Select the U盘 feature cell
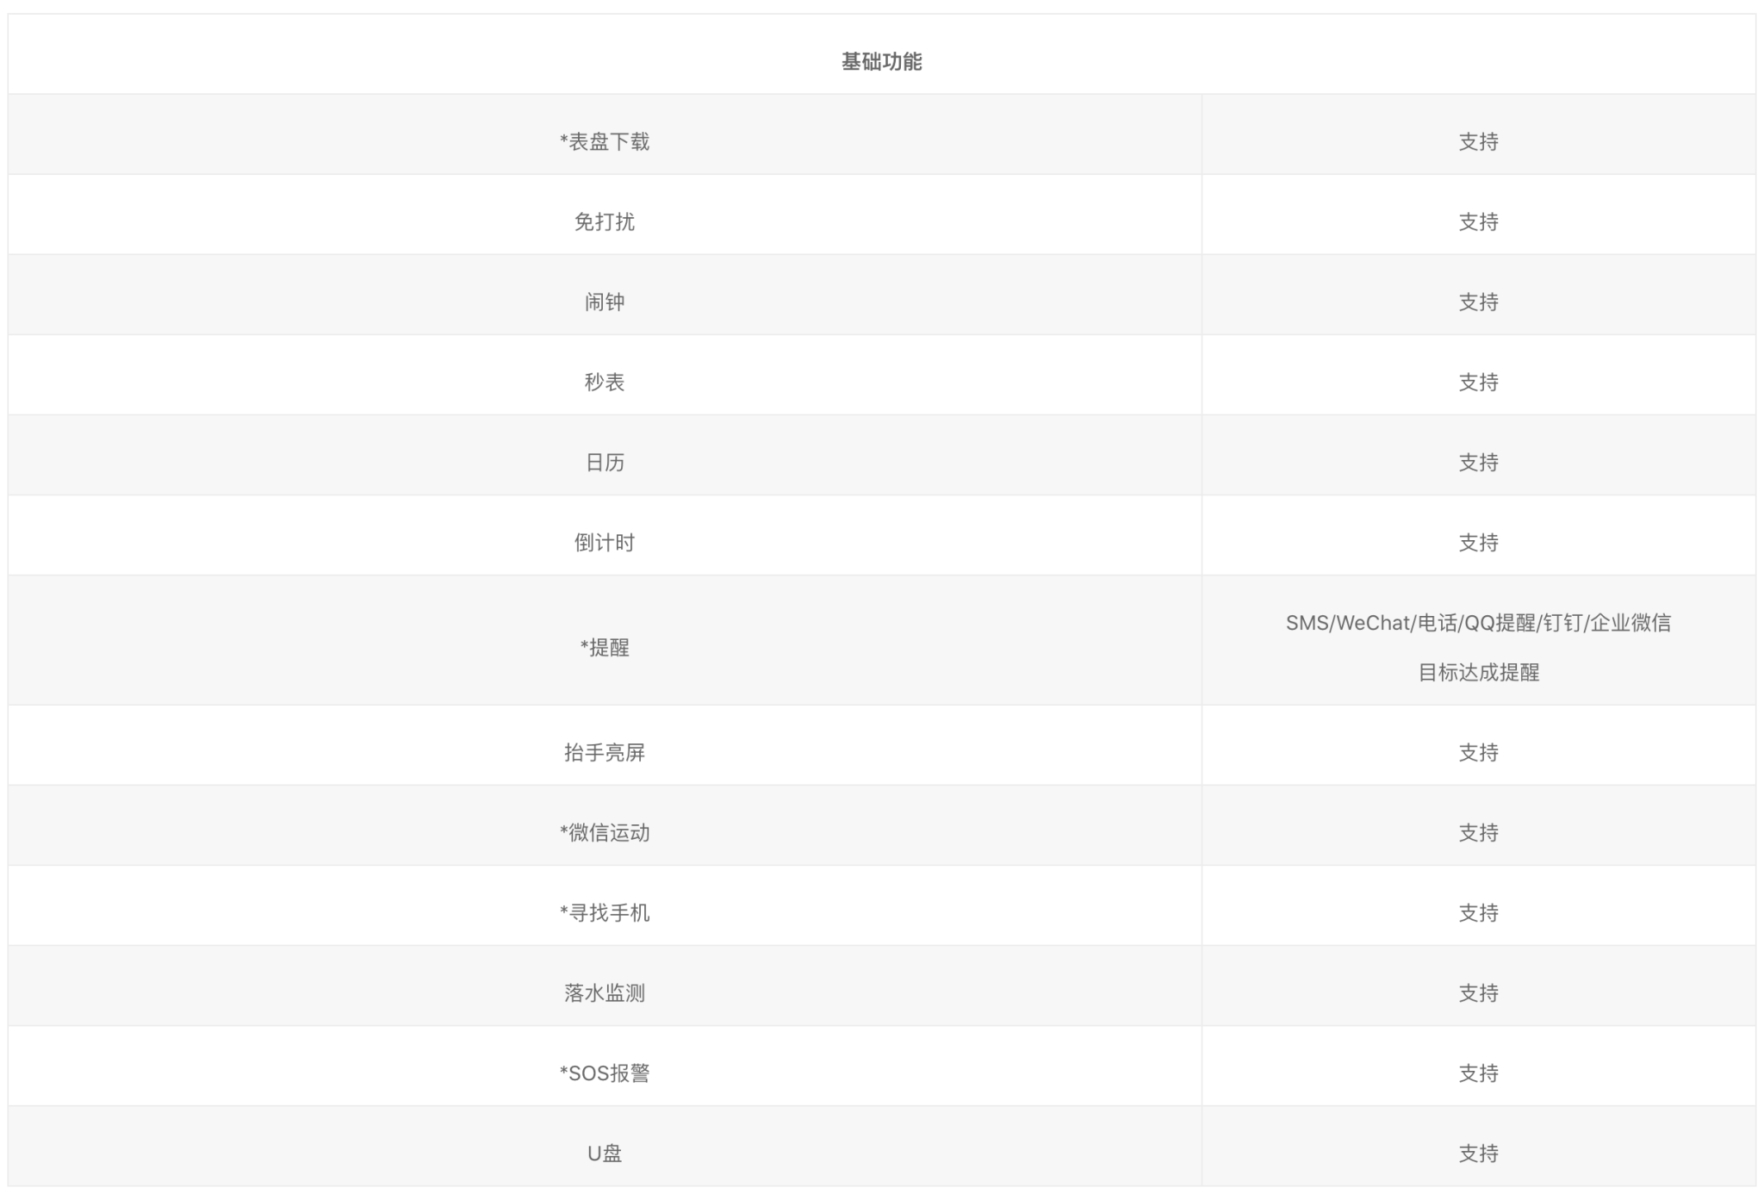 click(605, 1154)
